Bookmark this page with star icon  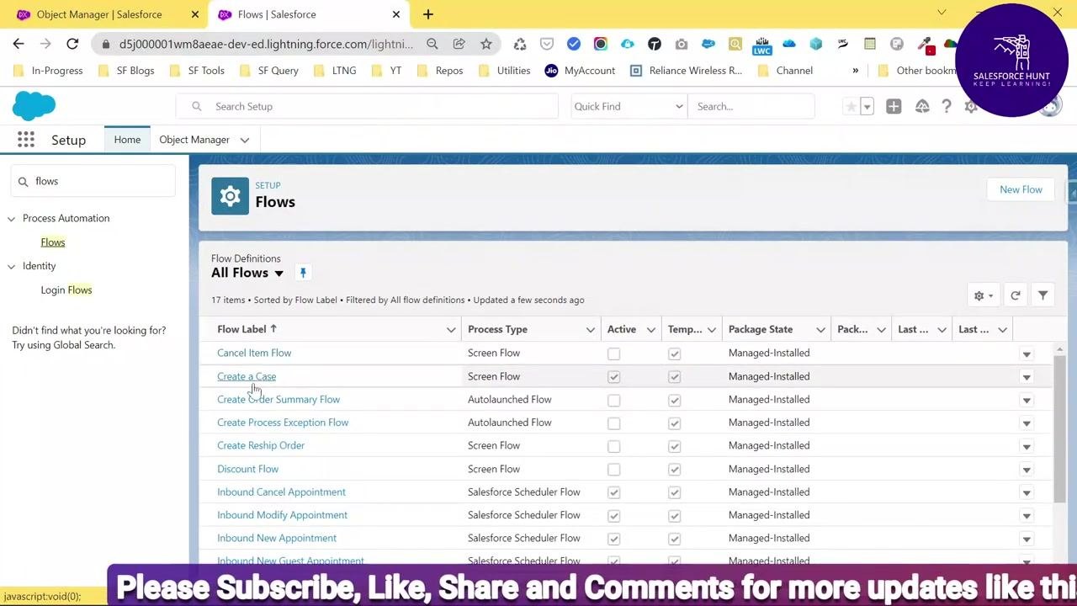tap(485, 44)
